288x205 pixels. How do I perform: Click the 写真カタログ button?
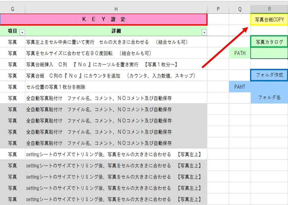269,42
